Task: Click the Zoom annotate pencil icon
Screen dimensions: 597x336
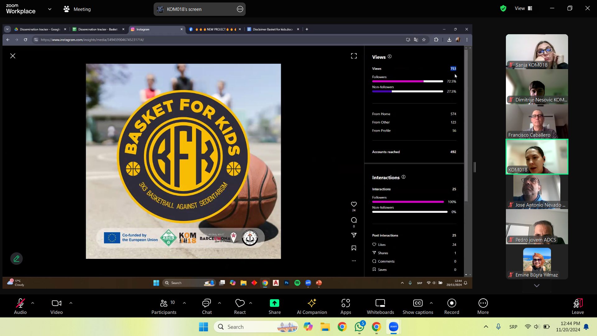Action: (16, 259)
